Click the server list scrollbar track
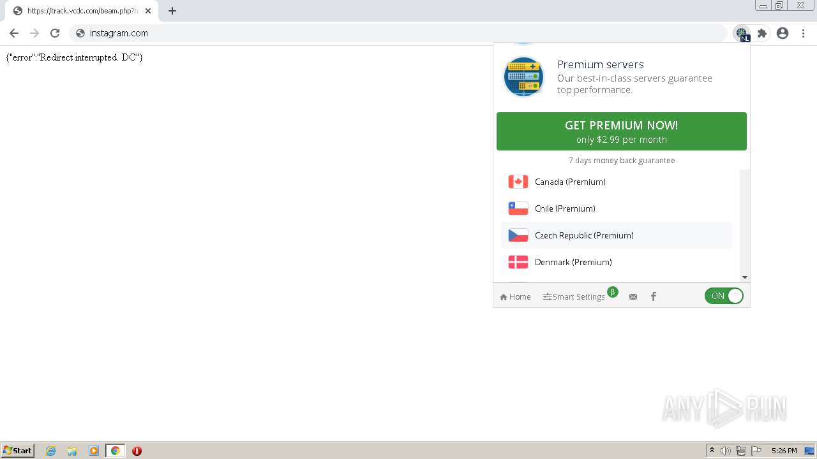Screen dimensions: 817x459 (745, 221)
